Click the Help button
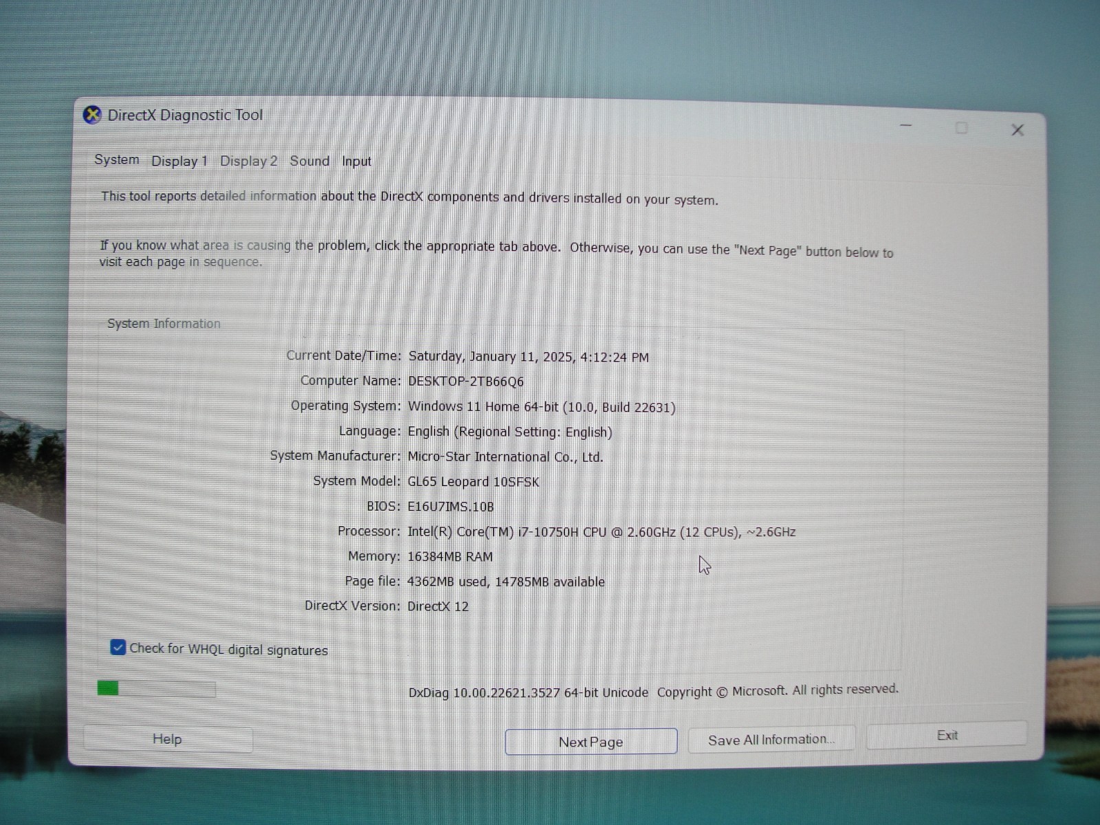Screen dimensions: 1100x825 (167, 739)
